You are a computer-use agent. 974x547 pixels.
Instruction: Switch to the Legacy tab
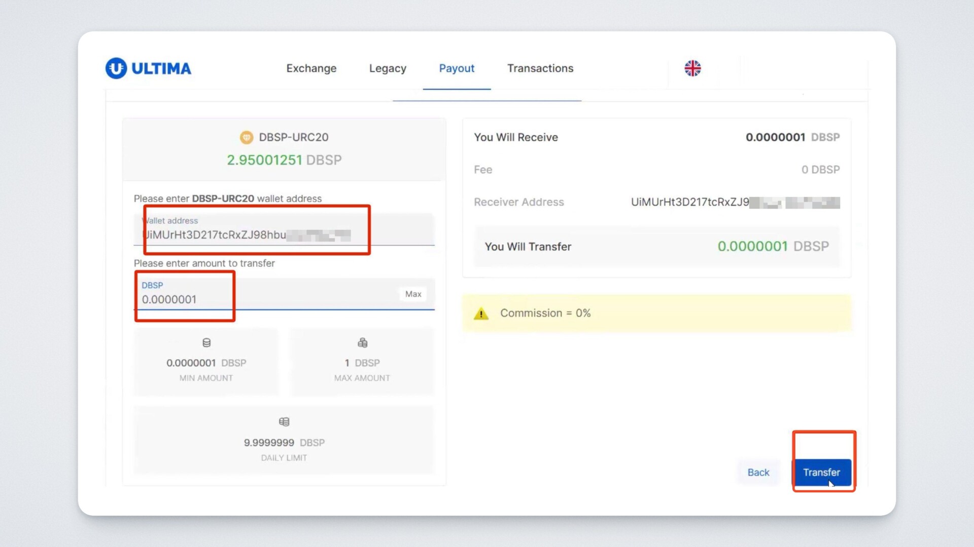(388, 68)
